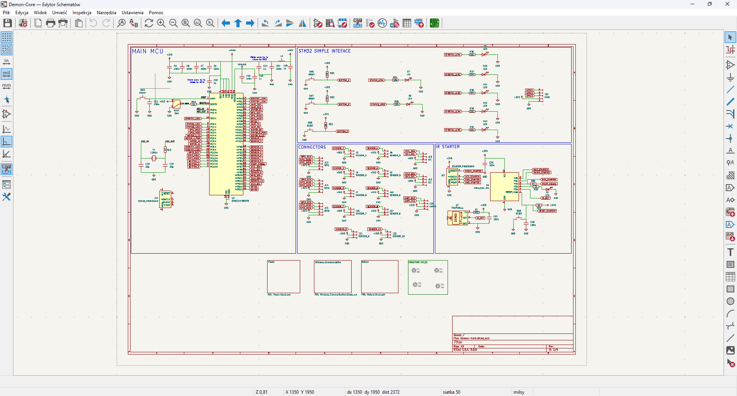Switch units to millimeters

coord(7,86)
